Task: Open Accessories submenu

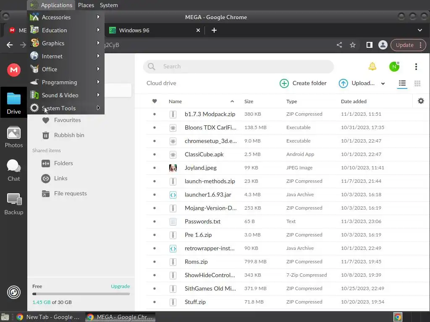Action: click(x=66, y=17)
